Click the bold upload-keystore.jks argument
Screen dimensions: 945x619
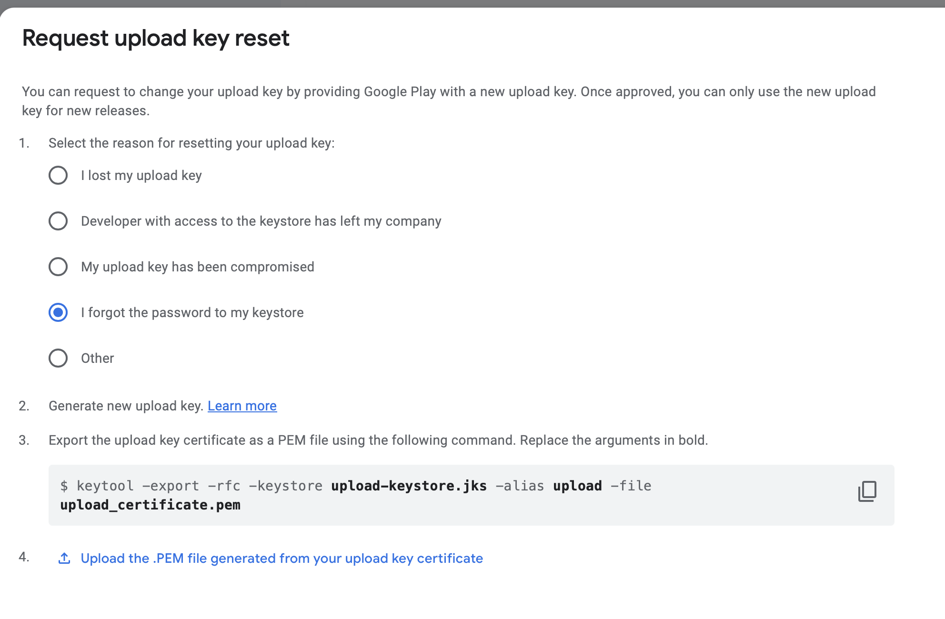pyautogui.click(x=409, y=486)
